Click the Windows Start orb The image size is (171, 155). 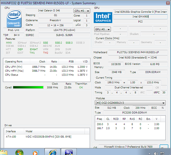(19, 152)
